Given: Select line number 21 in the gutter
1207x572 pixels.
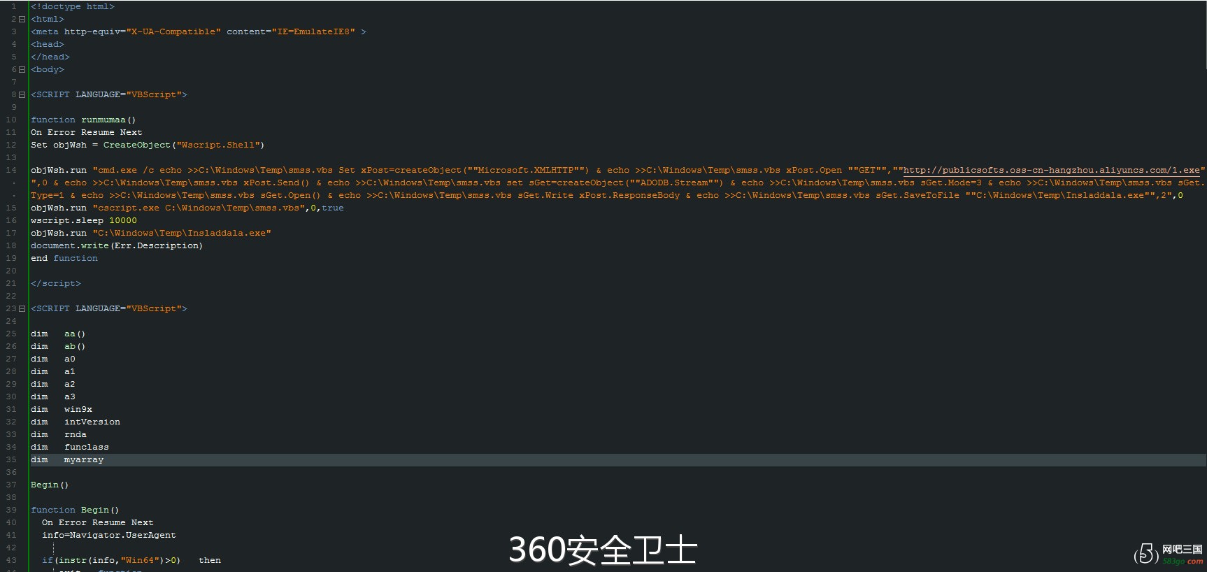Looking at the screenshot, I should (x=11, y=283).
